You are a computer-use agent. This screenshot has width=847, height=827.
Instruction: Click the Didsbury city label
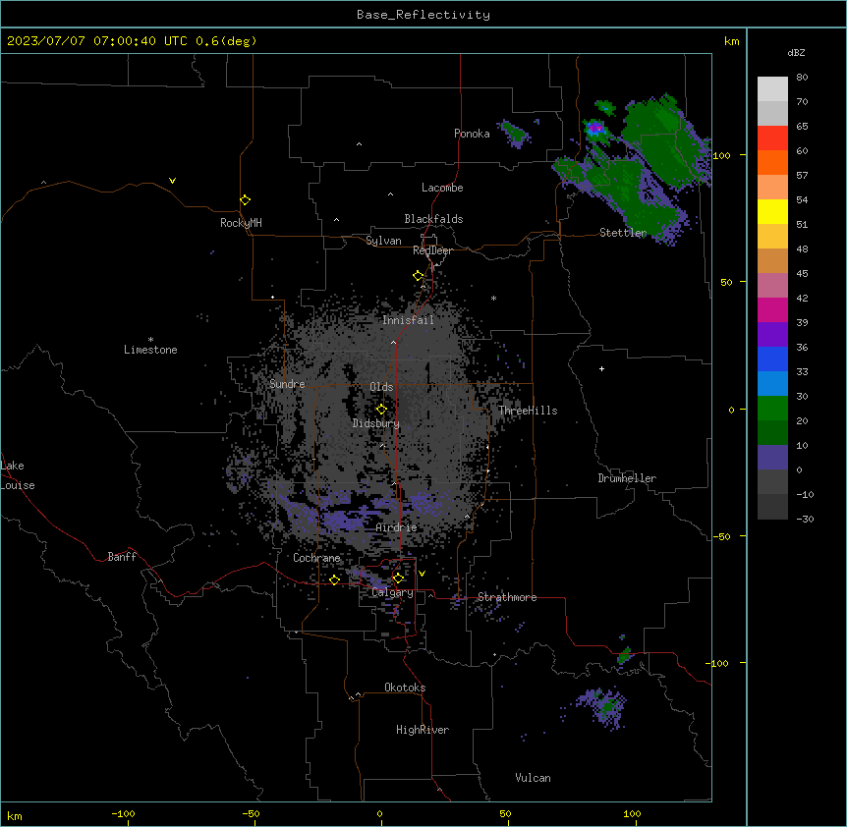coord(376,423)
